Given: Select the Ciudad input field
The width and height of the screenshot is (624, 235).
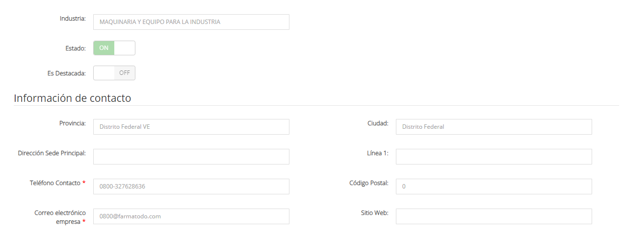Looking at the screenshot, I should 494,127.
